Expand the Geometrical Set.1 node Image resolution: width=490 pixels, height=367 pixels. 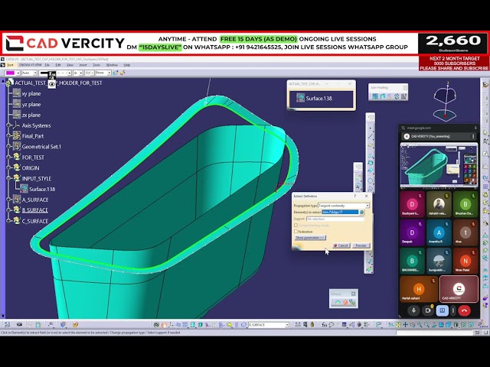click(x=8, y=147)
